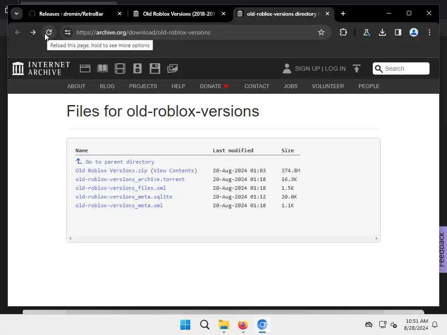This screenshot has height=335, width=447.
Task: Go forward with the browser forward arrow
Action: click(x=33, y=32)
